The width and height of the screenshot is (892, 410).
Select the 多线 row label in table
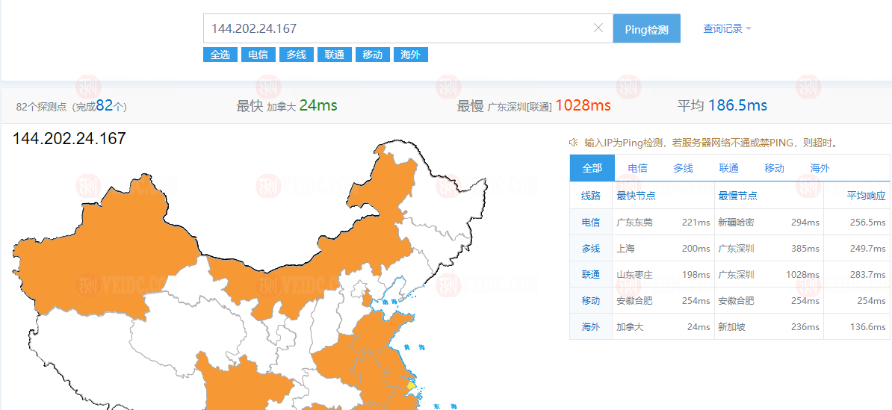tap(590, 249)
